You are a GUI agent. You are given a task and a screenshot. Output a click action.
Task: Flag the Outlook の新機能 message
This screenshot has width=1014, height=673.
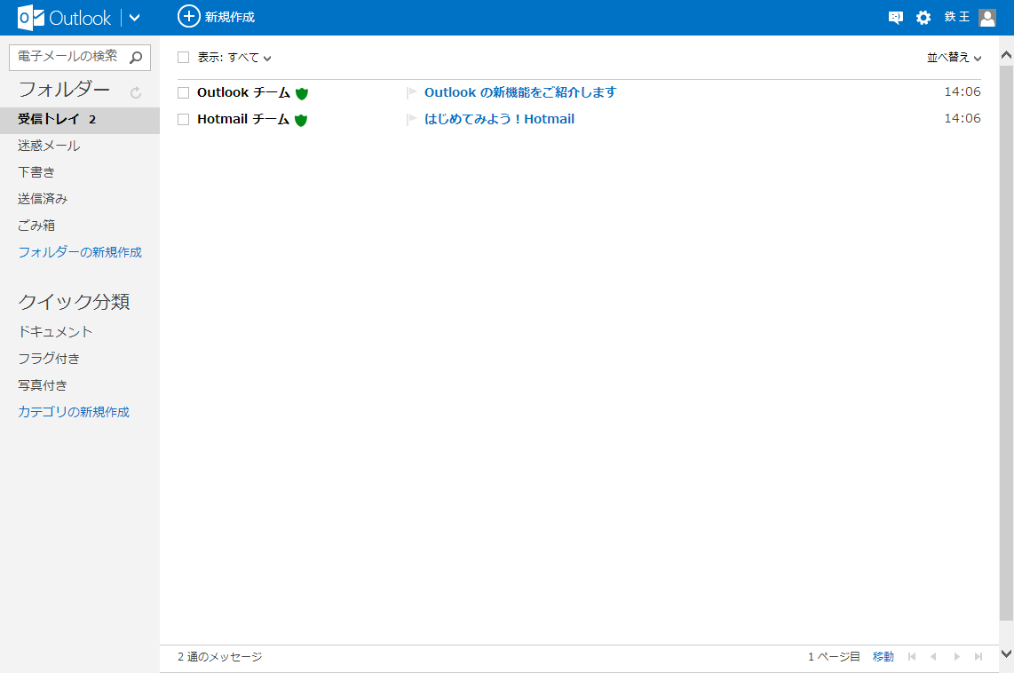tap(411, 93)
